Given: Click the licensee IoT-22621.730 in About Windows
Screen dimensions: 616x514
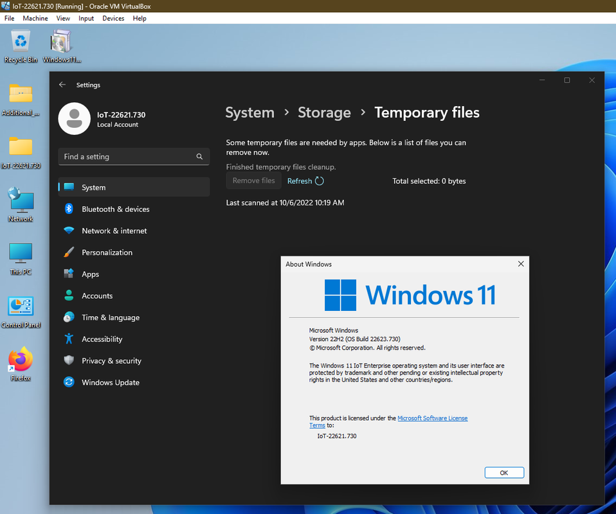Looking at the screenshot, I should [337, 436].
